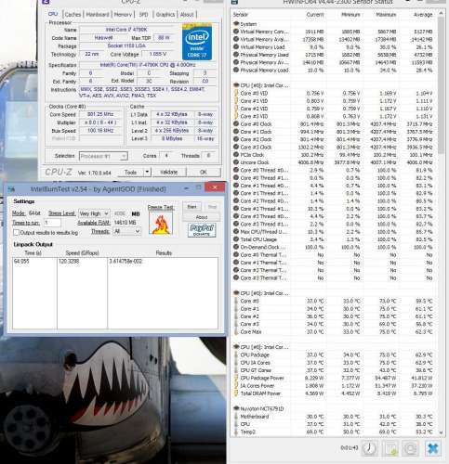Open the Mainboard tab in CPU-Z
Viewport: 449px width, 464px height.
pos(98,15)
